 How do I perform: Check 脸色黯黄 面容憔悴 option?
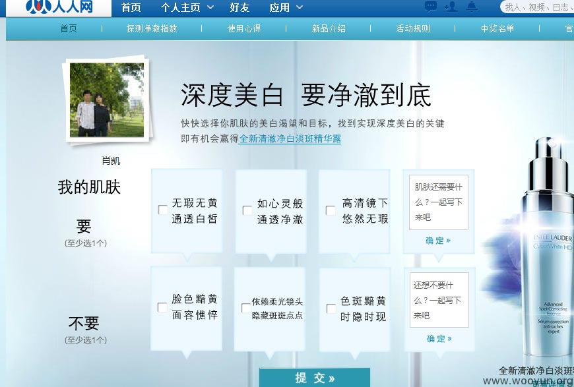162,307
